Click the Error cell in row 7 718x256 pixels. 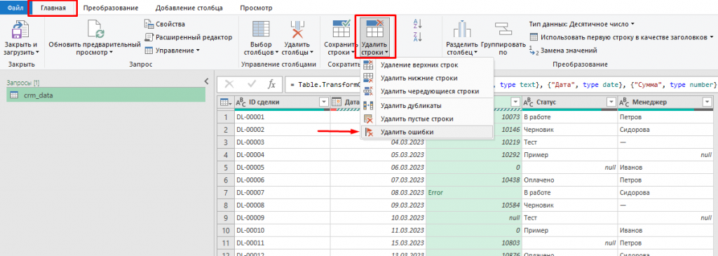473,193
